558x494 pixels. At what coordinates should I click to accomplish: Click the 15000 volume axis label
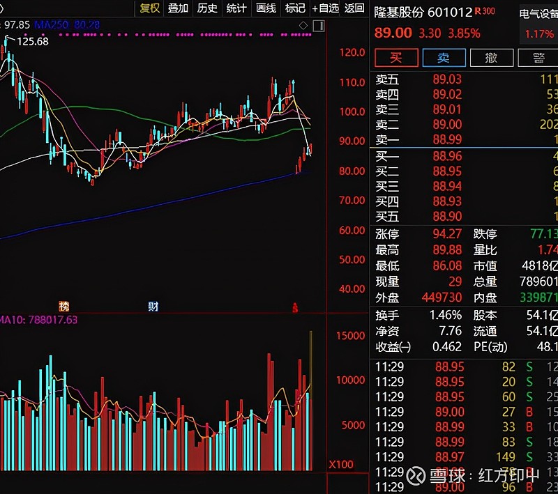point(351,336)
